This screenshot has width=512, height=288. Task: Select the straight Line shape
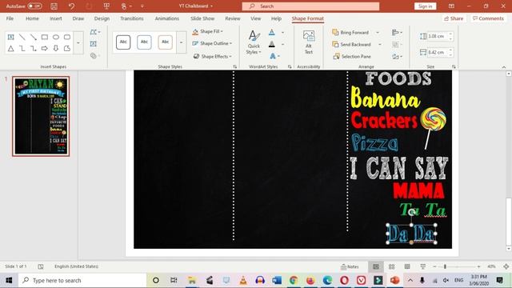click(22, 37)
